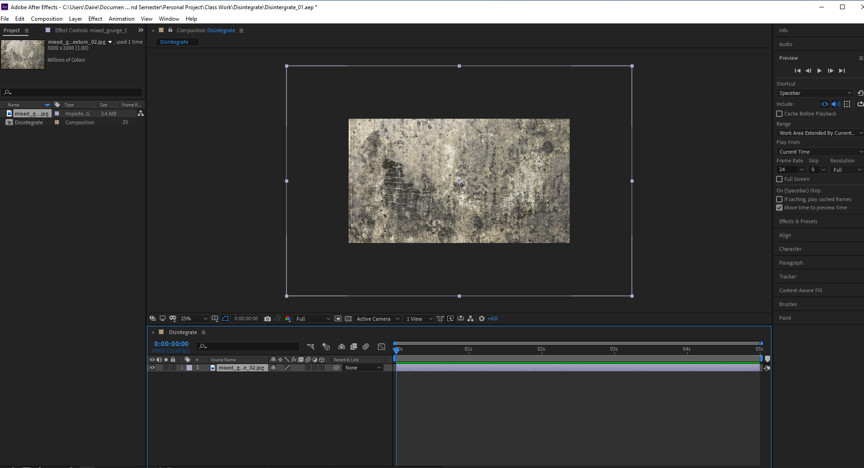Open the Effects & Presets panel
This screenshot has height=468, width=864.
(x=798, y=221)
